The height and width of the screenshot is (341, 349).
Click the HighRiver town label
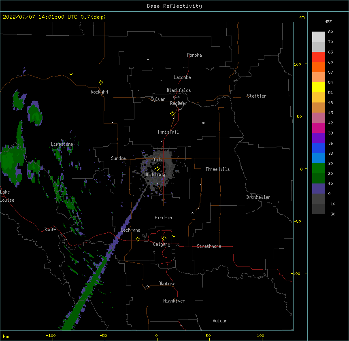click(174, 301)
